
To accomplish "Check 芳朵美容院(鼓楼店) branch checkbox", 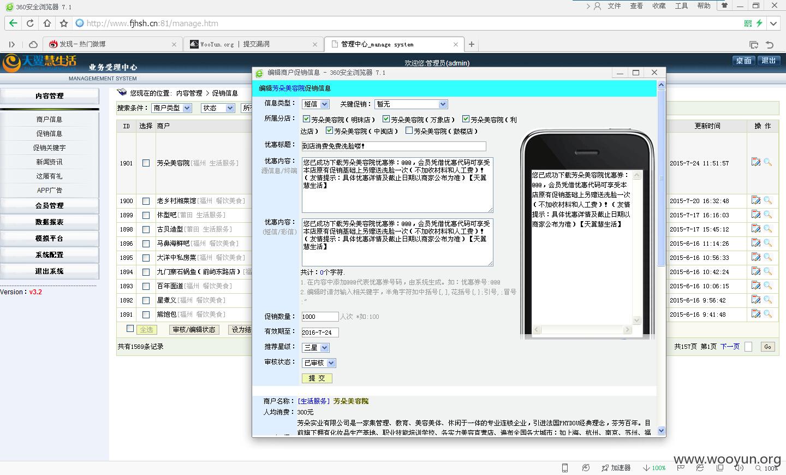I will (x=409, y=130).
